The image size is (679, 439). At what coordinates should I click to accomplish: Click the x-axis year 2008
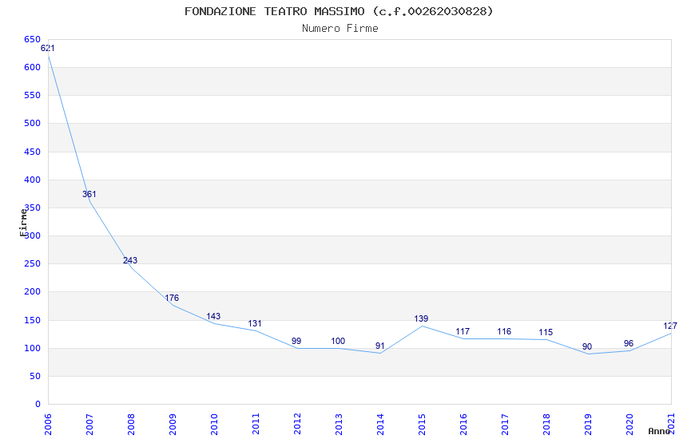(x=131, y=424)
